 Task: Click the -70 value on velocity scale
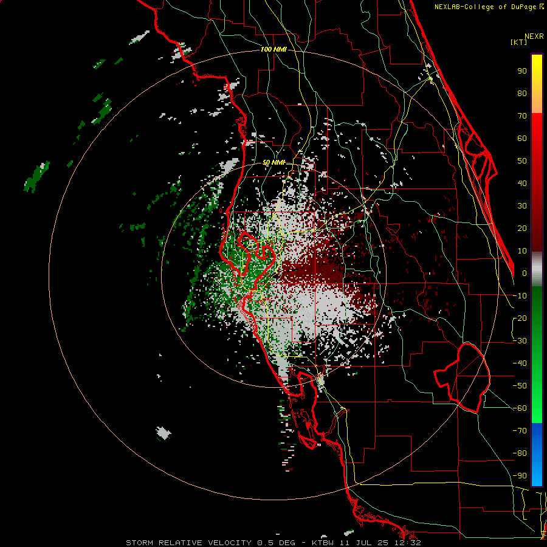point(520,431)
